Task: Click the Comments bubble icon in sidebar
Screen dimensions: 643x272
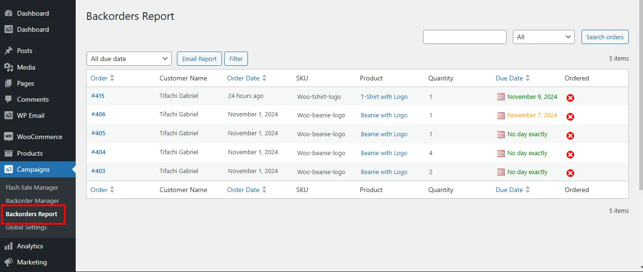Action: (9, 99)
